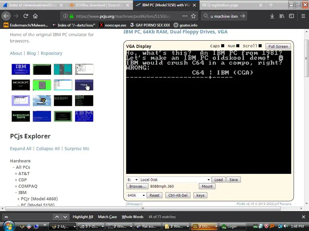This screenshot has height=231, width=309.
Task: Toggle the Scroll lock indicator
Action: [x=260, y=46]
